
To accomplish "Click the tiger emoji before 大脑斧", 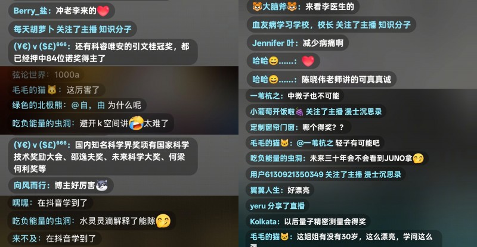I will point(257,7).
